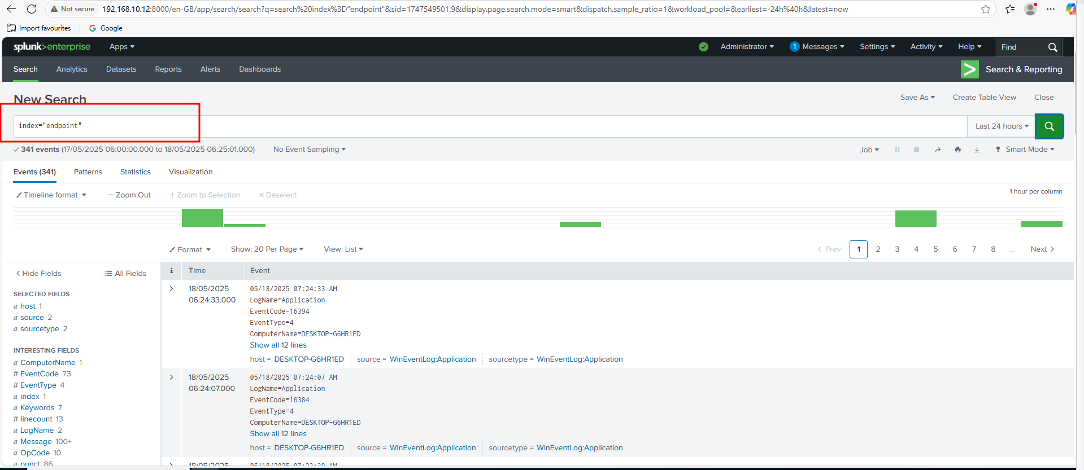The height and width of the screenshot is (470, 1084).
Task: Click the browser back arrow
Action: (x=11, y=9)
